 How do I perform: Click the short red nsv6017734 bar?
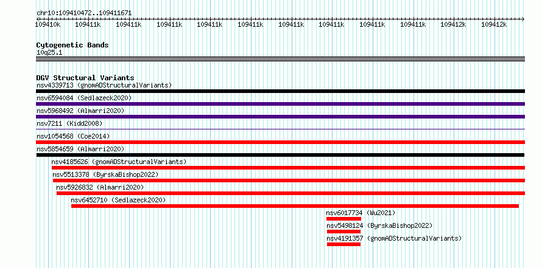click(343, 219)
